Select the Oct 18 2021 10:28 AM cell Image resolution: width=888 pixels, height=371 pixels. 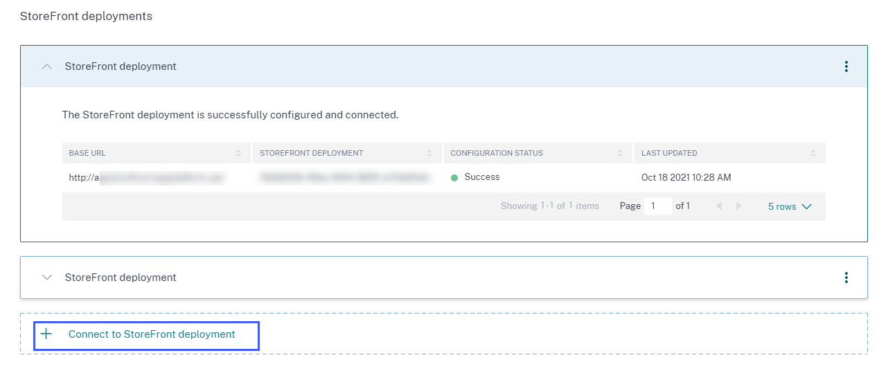click(x=729, y=177)
